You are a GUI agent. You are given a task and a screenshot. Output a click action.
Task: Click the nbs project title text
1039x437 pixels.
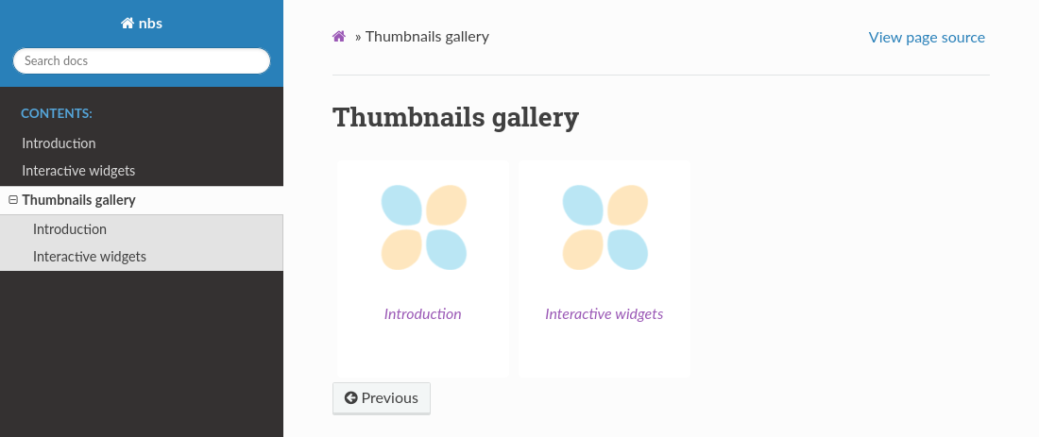150,24
